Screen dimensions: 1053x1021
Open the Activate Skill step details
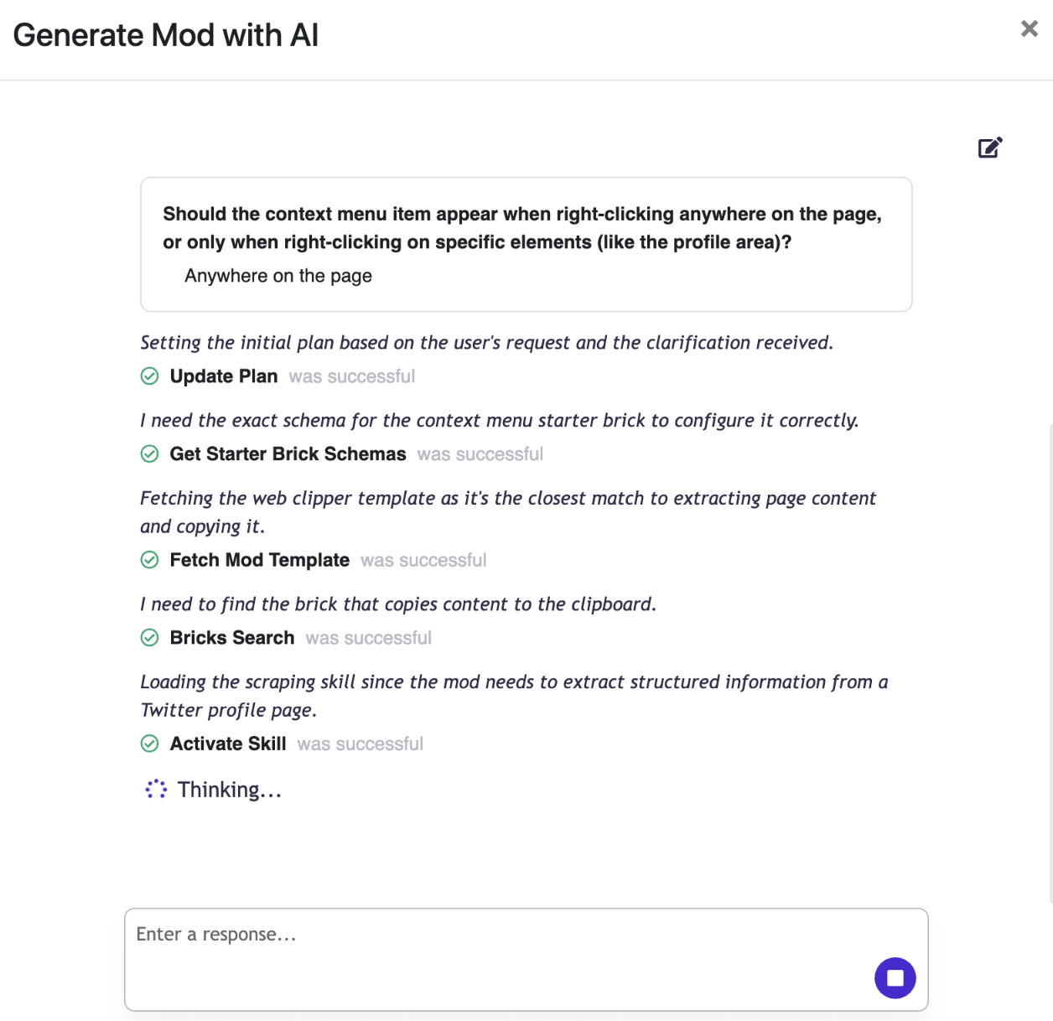[x=228, y=744]
